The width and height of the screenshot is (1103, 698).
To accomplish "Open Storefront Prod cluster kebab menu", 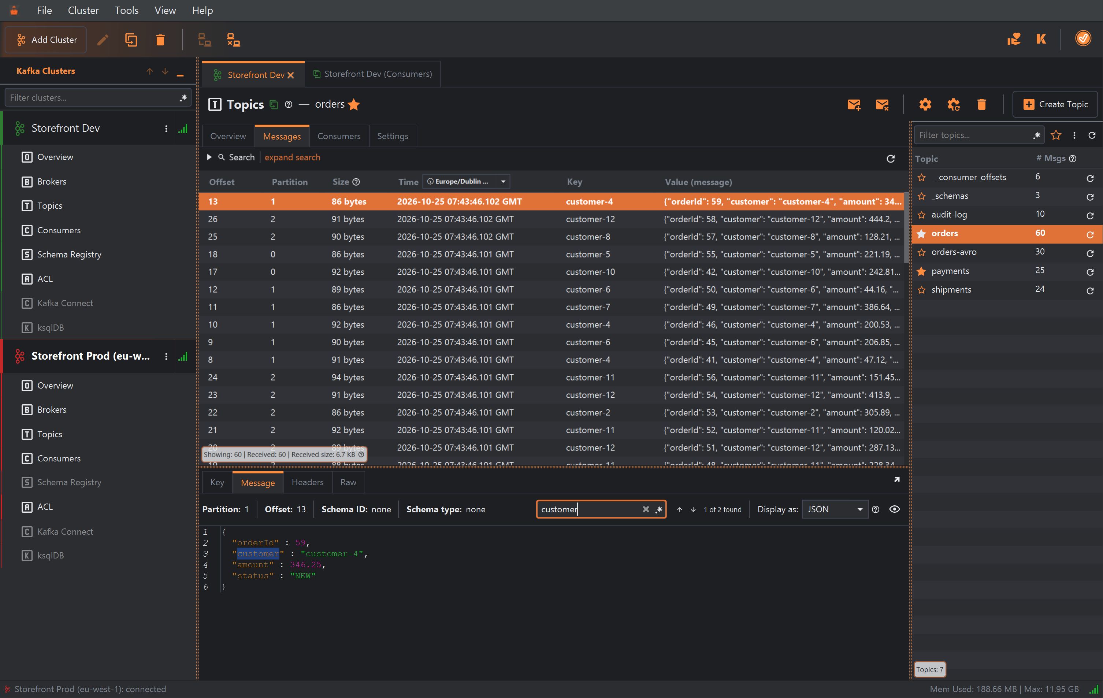I will pyautogui.click(x=166, y=356).
